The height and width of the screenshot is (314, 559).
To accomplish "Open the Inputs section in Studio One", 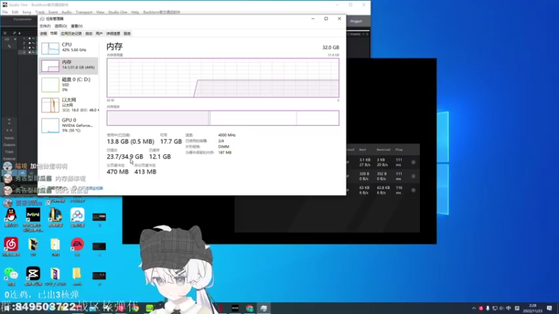I will 9,137.
